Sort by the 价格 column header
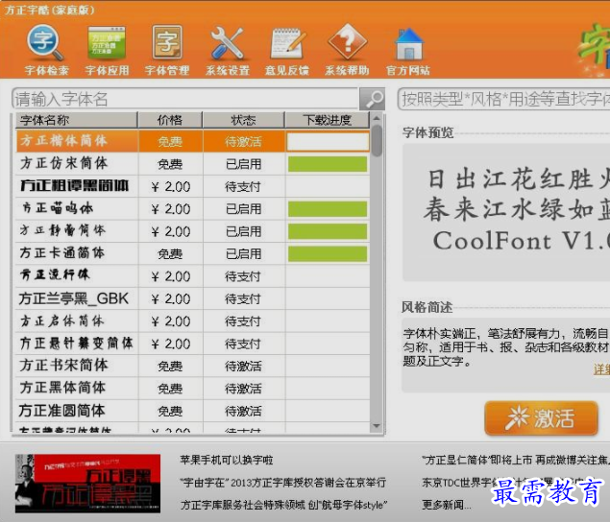610x522 pixels. click(x=170, y=120)
